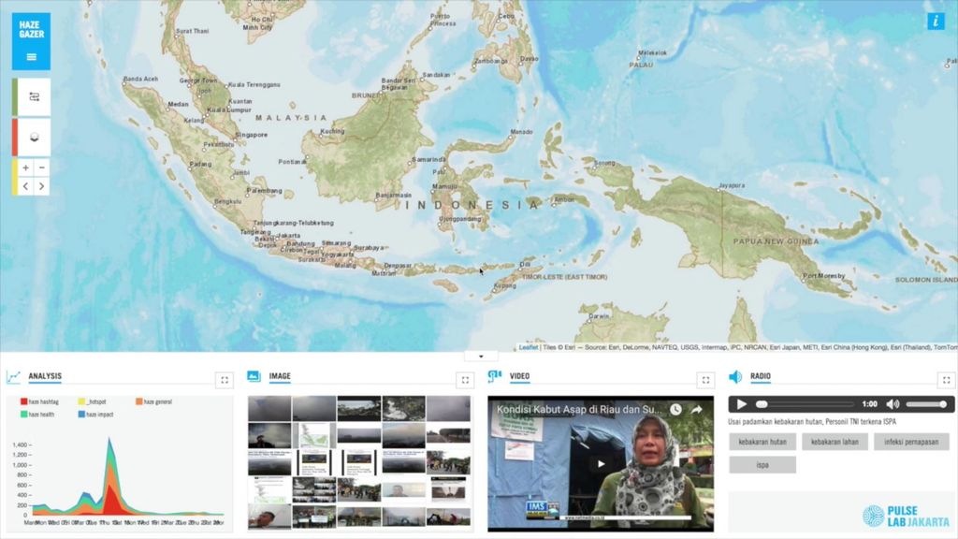Expand the Video panel to fullscreen
This screenshot has height=539, width=958.
[705, 380]
